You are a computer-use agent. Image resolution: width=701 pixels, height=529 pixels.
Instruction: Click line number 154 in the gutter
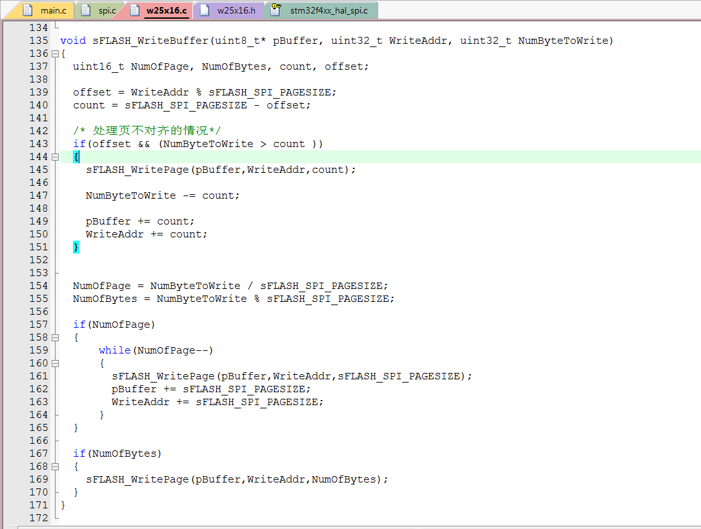pos(39,286)
